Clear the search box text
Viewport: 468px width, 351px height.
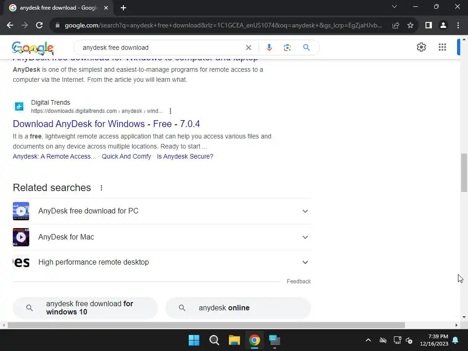248,48
